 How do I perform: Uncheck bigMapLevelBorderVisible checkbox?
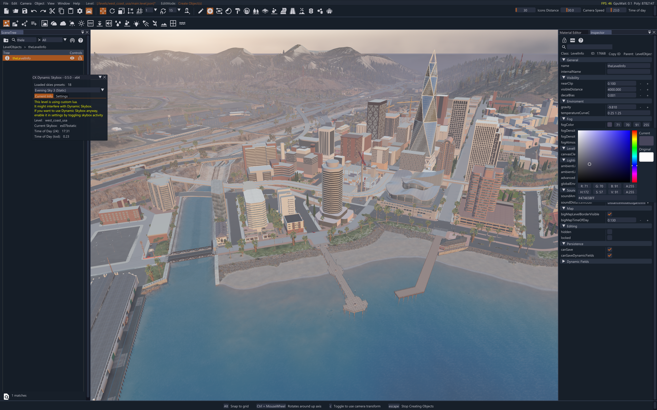tap(610, 214)
